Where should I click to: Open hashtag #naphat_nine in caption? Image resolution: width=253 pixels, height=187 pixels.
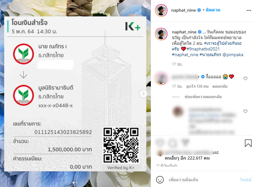[185, 55]
